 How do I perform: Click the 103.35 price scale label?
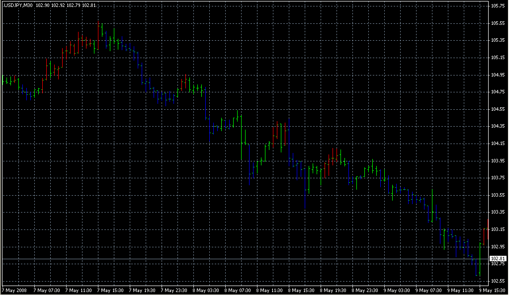(498, 213)
